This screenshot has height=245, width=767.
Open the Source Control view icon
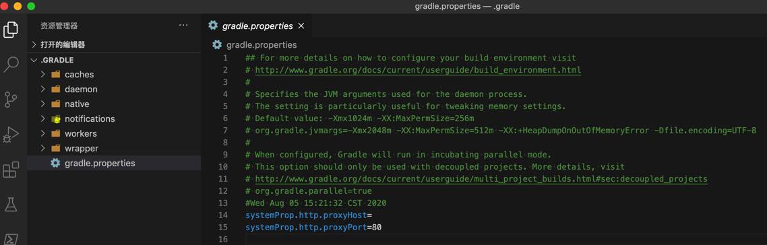click(x=11, y=99)
